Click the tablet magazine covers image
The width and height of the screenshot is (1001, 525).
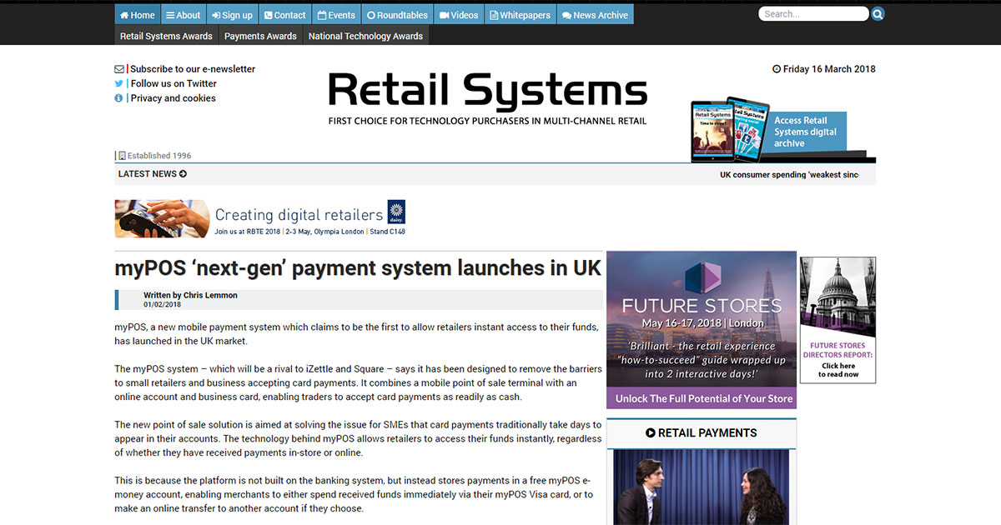730,129
